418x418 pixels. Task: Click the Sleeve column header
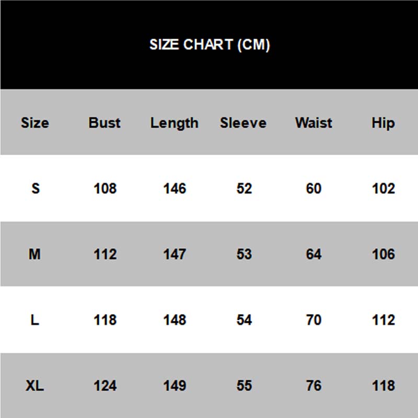pyautogui.click(x=243, y=123)
